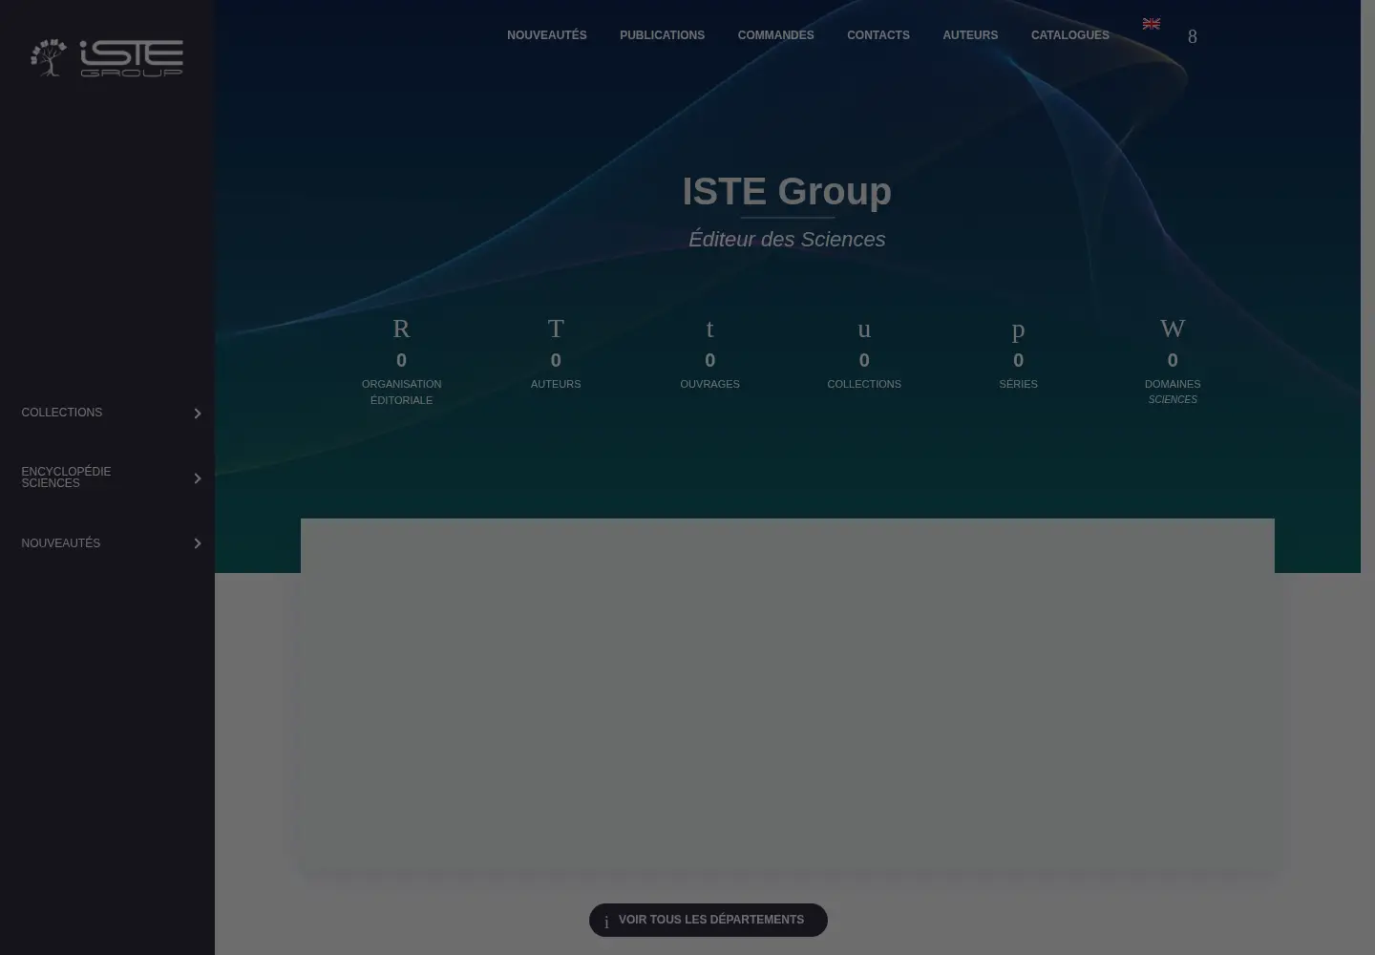
Task: Switch language via the UK flag icon
Action: (x=1152, y=24)
